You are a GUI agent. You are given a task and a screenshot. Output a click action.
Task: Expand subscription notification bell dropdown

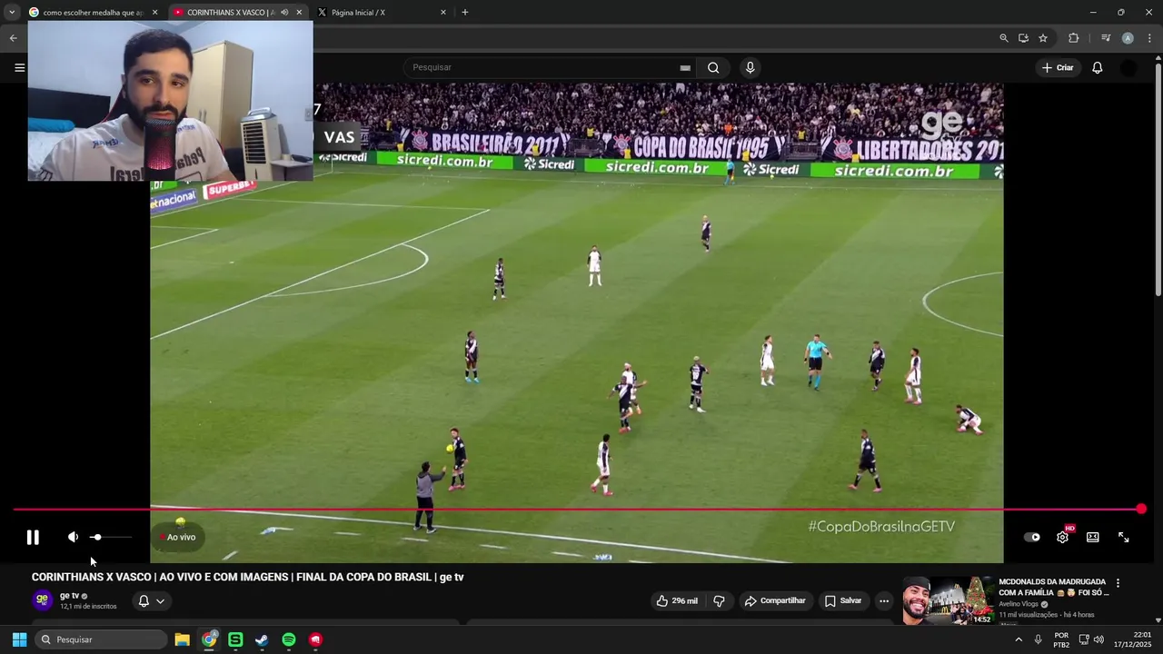click(151, 600)
